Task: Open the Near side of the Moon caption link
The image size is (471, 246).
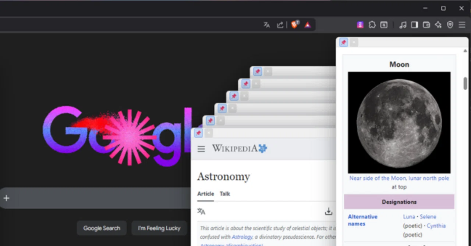Action: coord(399,178)
